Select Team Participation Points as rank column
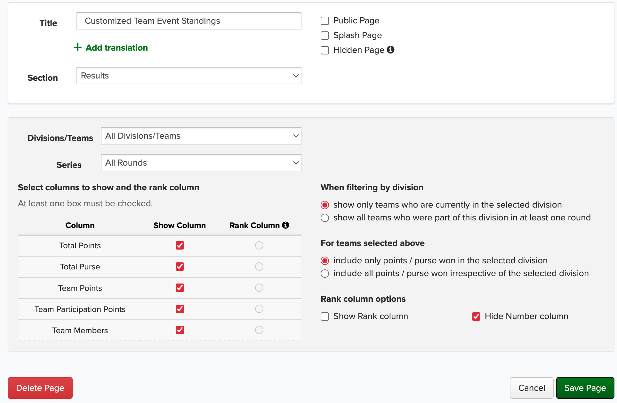The width and height of the screenshot is (617, 403). [x=259, y=309]
